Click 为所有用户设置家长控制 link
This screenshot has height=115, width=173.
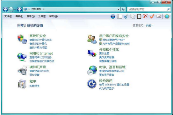coord(116,44)
